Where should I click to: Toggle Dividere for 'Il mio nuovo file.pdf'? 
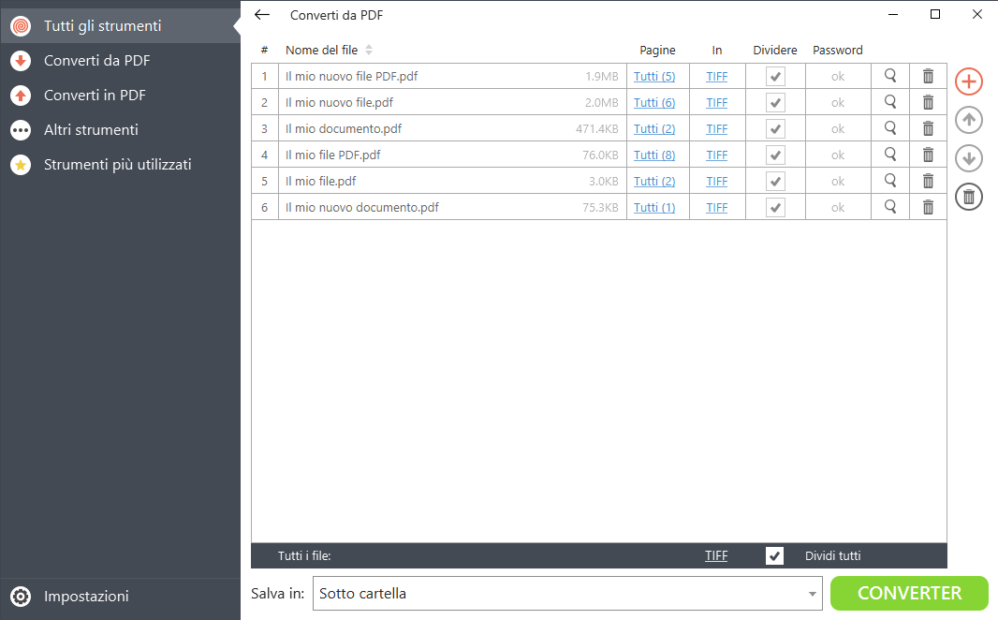775,102
